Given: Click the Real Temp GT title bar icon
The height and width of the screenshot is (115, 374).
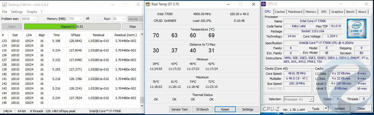Looking at the screenshot, I should coord(148,4).
